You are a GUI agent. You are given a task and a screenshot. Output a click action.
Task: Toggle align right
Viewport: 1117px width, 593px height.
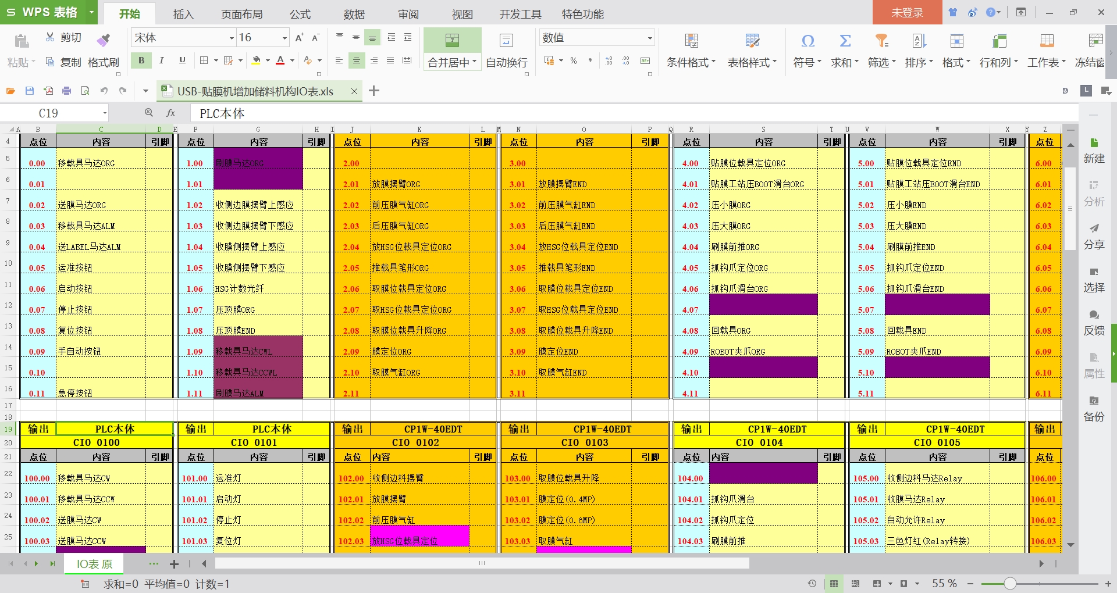pyautogui.click(x=373, y=60)
